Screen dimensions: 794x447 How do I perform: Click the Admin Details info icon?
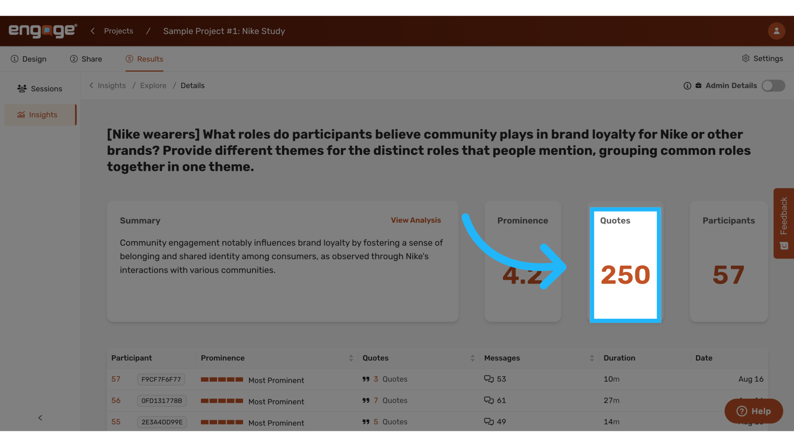[687, 86]
